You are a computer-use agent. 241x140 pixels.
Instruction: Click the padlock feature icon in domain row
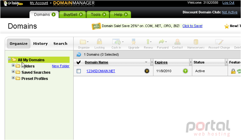pos(233,71)
